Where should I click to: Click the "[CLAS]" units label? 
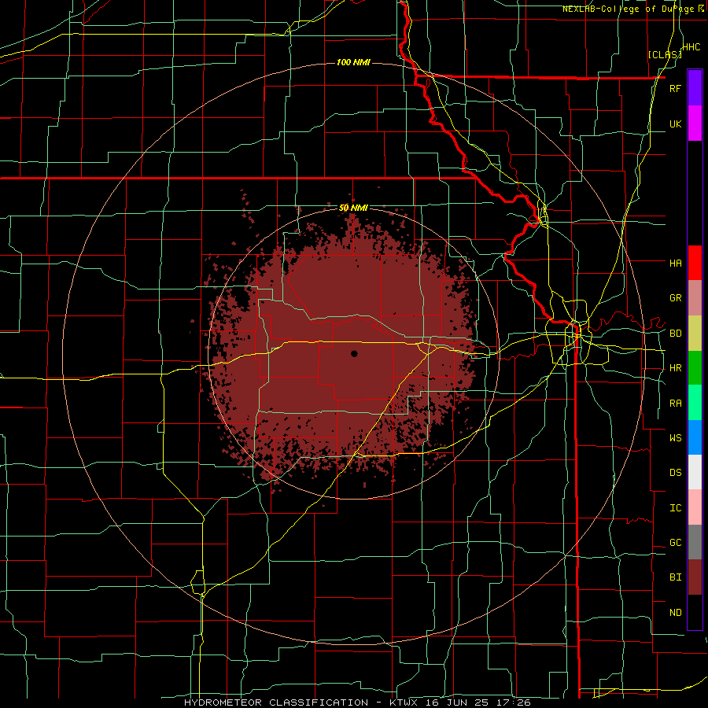[665, 54]
